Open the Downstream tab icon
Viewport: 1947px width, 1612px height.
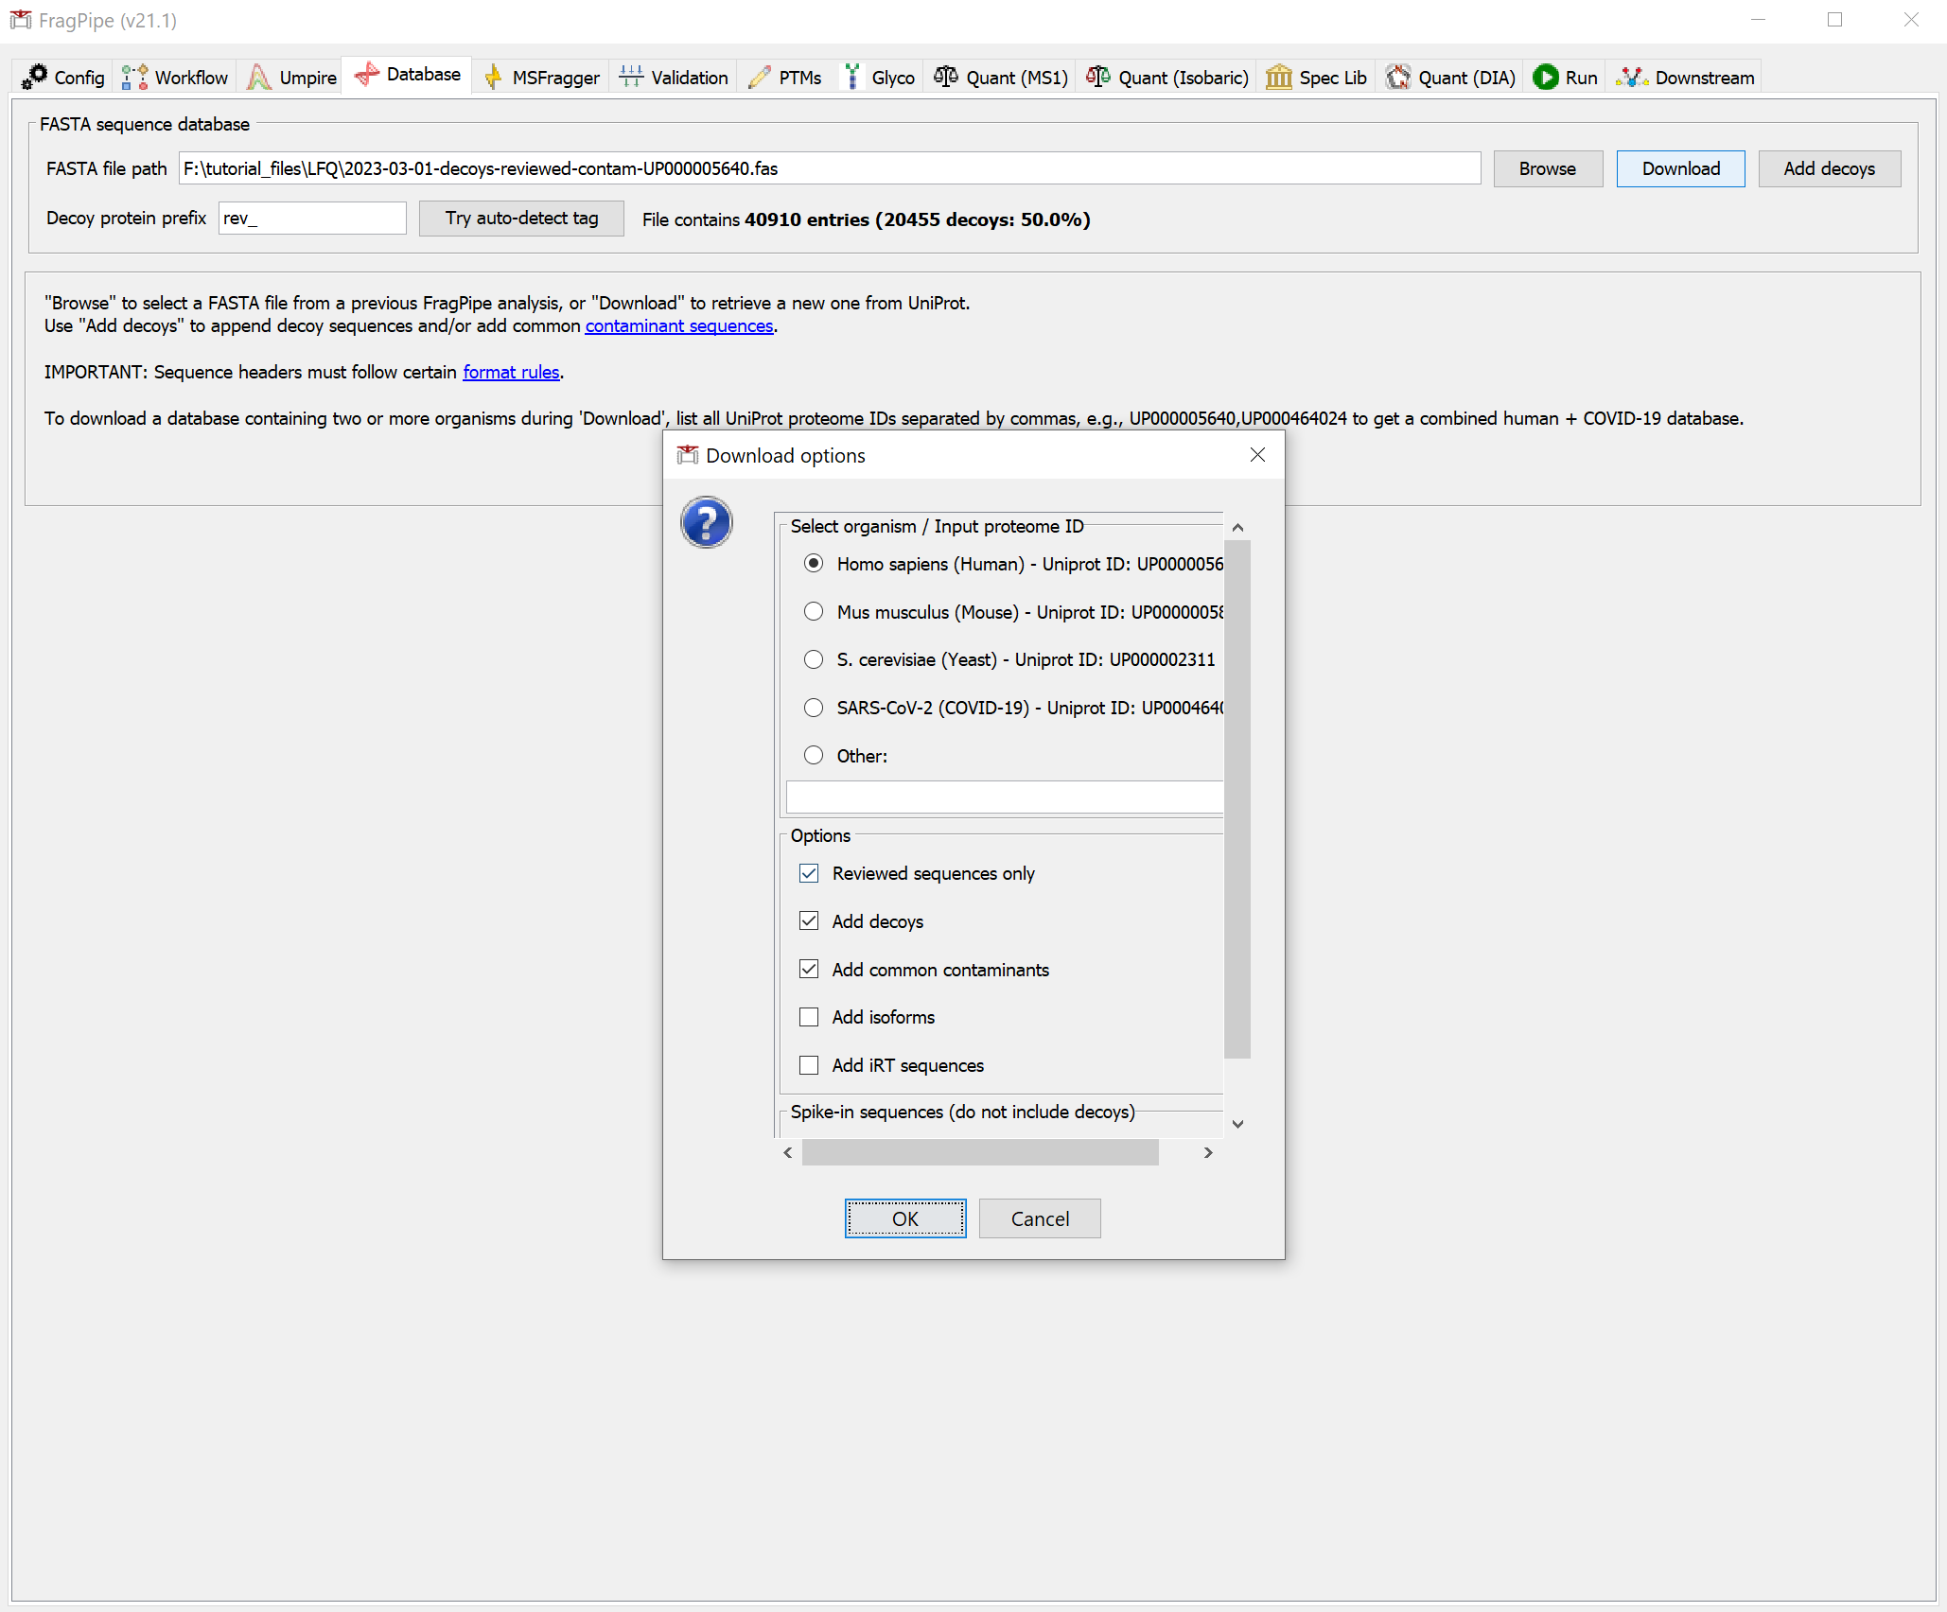pos(1632,77)
